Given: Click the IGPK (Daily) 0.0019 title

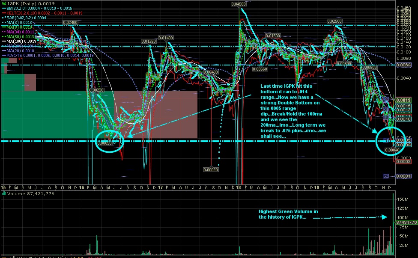Looking at the screenshot, I should click(31, 3).
